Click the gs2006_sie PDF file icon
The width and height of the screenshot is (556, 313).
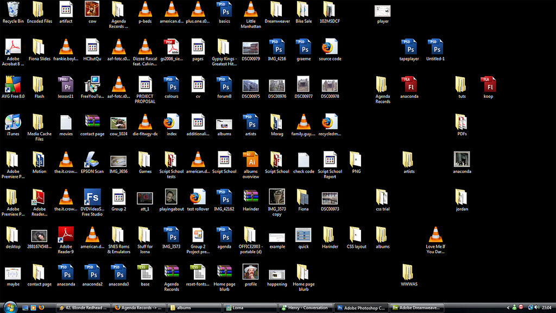click(172, 47)
